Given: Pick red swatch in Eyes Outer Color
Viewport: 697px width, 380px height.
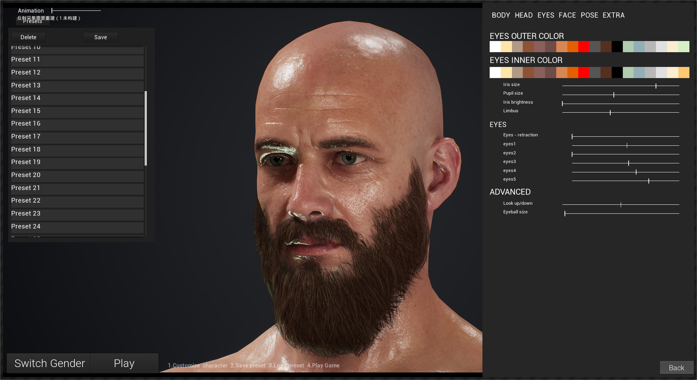Looking at the screenshot, I should pyautogui.click(x=584, y=47).
